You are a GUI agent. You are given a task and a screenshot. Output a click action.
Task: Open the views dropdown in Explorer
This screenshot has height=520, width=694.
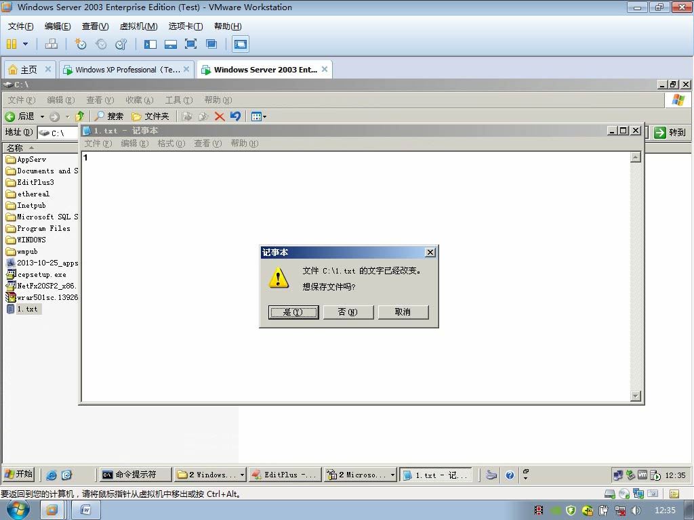259,116
